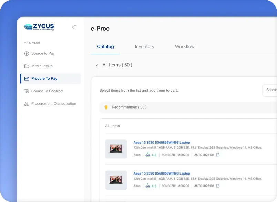Click the Zycus logo
This screenshot has height=202, width=277.
click(x=39, y=27)
